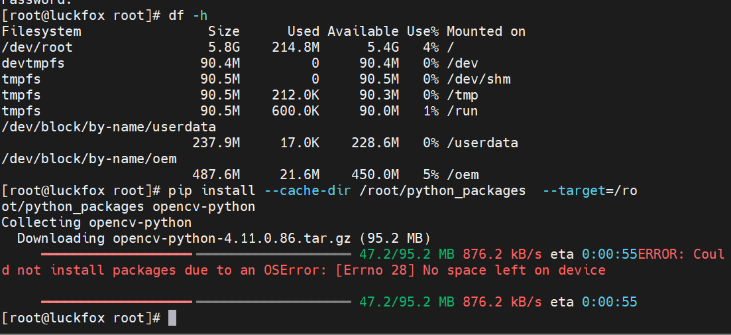This screenshot has width=731, height=335.
Task: Click the "237.9M" size value
Action: tap(216, 143)
